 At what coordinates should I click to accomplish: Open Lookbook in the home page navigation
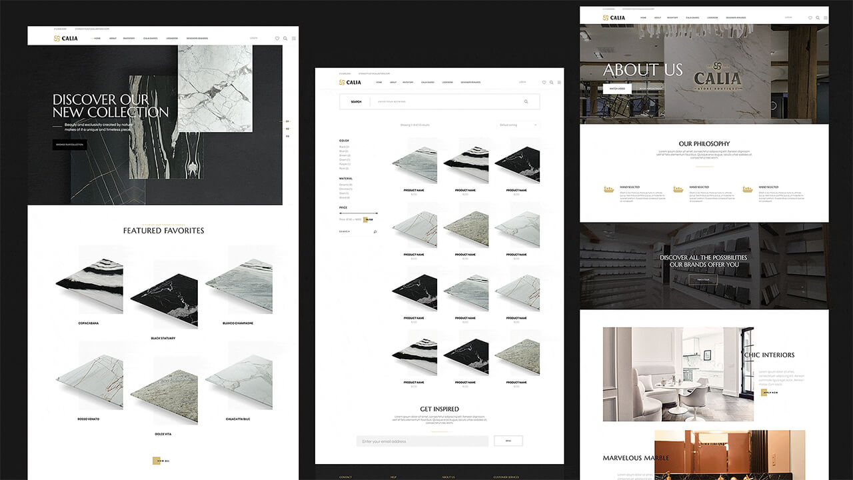pyautogui.click(x=172, y=39)
